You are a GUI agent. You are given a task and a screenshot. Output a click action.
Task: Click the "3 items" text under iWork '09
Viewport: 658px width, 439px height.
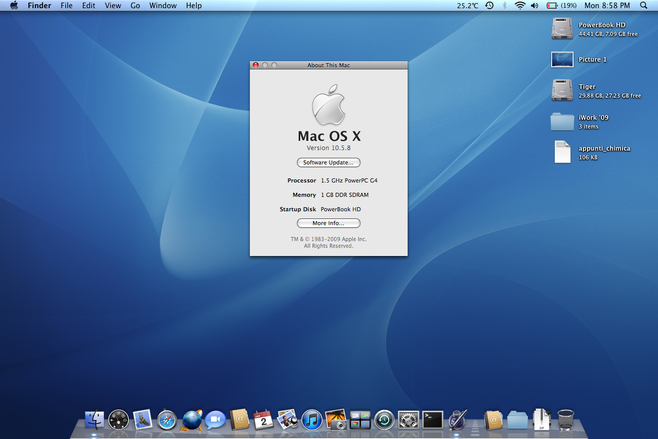589,127
